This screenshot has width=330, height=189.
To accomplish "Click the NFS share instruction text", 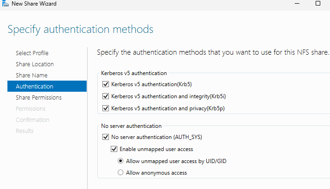I will pyautogui.click(x=213, y=52).
